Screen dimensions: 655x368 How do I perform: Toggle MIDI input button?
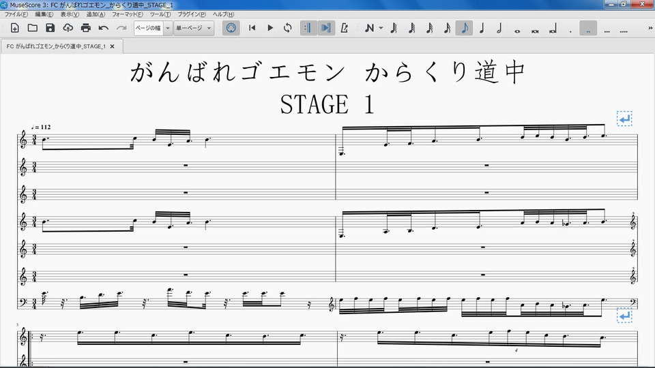(x=231, y=28)
